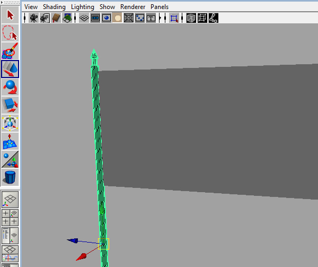
Task: Pick the Scale tool with blue cube
Action: click(10, 105)
